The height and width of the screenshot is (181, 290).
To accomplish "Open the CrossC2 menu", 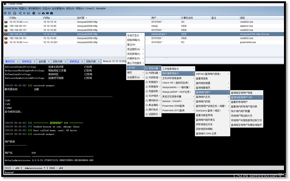I will tap(90, 9).
